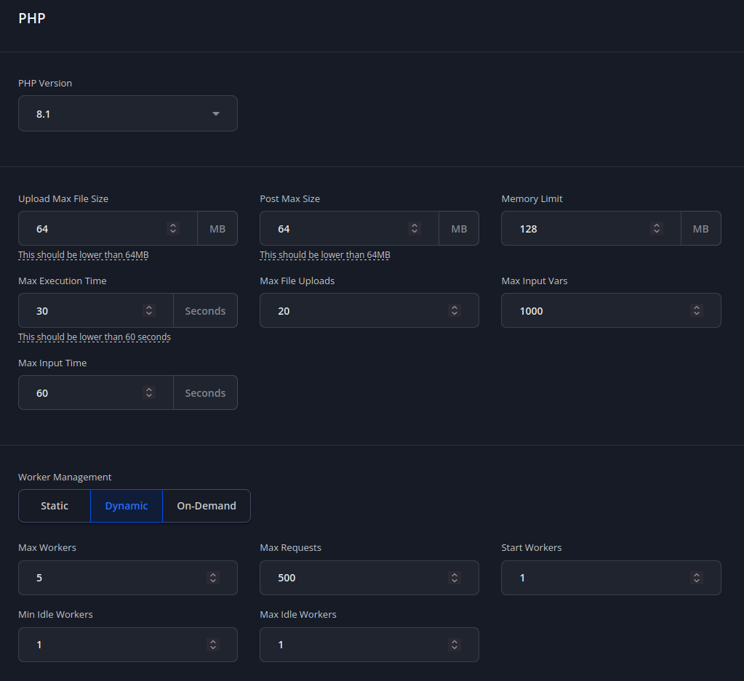Select Static worker management

point(55,506)
